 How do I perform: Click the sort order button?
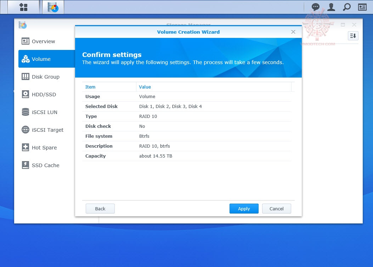(x=353, y=36)
